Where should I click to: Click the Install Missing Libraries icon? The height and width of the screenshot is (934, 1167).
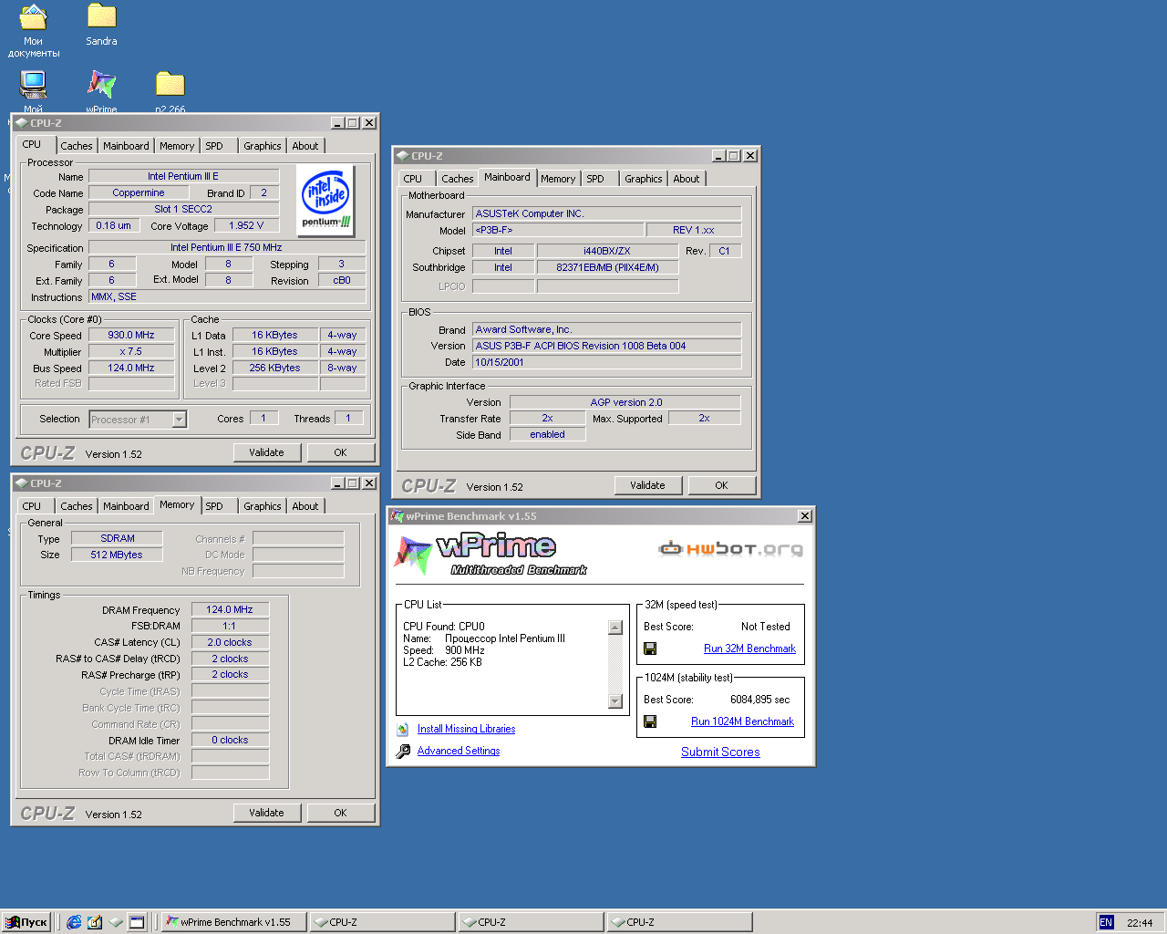point(403,729)
